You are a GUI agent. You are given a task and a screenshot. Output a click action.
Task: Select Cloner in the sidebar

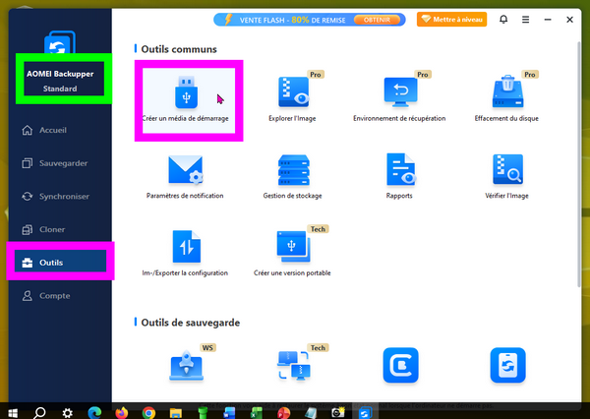pyautogui.click(x=51, y=229)
